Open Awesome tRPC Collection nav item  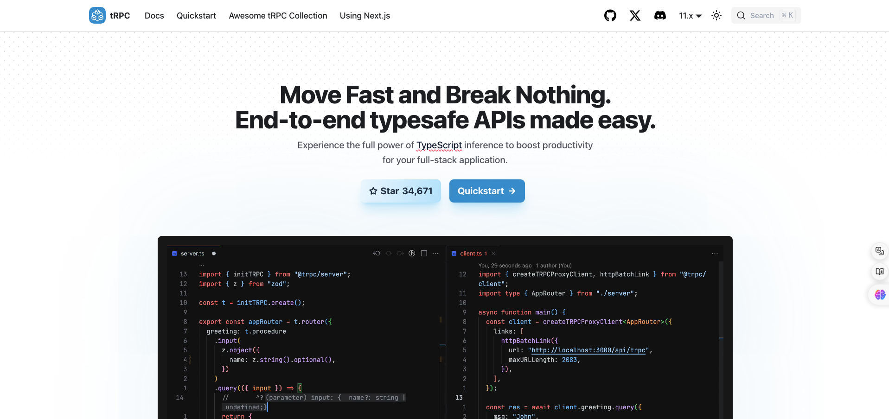click(278, 15)
